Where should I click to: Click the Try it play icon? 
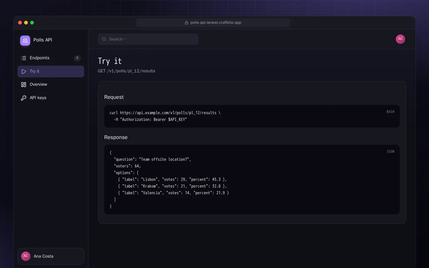tap(23, 71)
